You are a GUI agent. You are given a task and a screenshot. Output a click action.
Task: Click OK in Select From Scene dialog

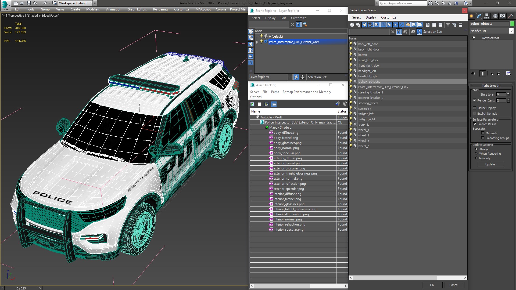click(432, 285)
